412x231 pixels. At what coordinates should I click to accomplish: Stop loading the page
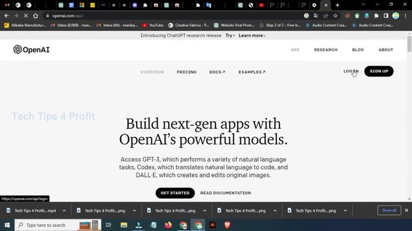[26, 15]
